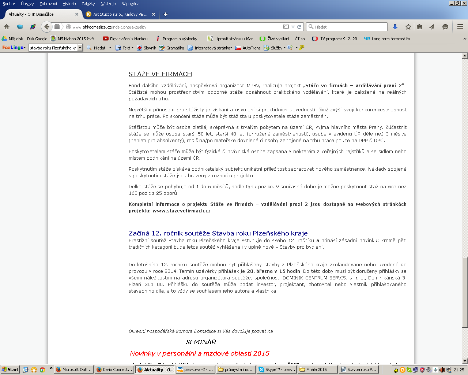Show more bookmarks chevron
The height and width of the screenshot is (375, 468).
pyautogui.click(x=465, y=38)
